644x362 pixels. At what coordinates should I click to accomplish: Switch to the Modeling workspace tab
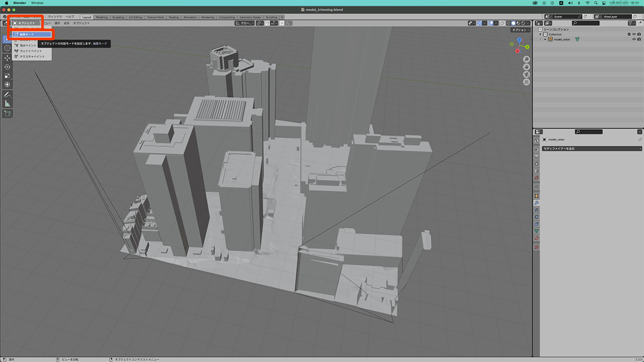[x=102, y=17]
